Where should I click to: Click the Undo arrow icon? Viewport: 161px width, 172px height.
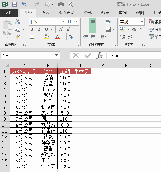24,4
